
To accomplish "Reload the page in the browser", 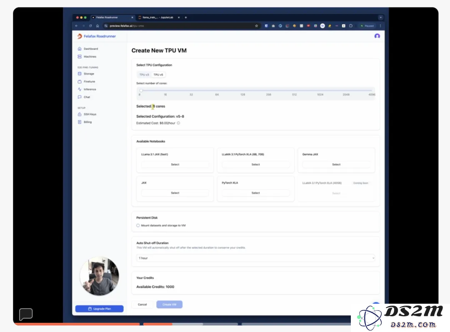I will pos(90,26).
